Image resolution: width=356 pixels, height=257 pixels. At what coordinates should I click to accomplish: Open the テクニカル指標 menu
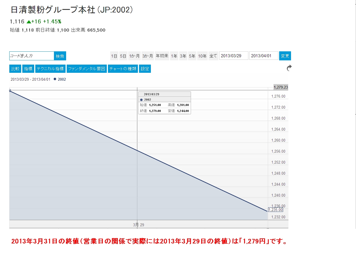tap(51, 69)
